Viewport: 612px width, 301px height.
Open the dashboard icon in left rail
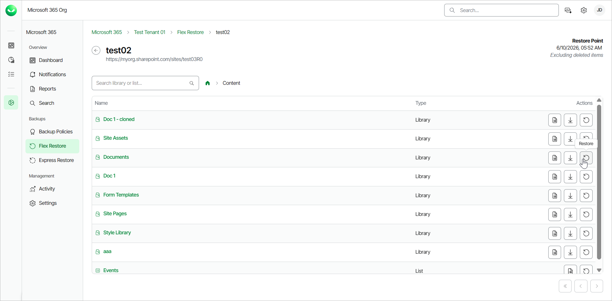click(x=11, y=46)
